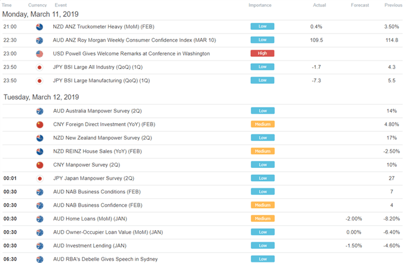The height and width of the screenshot is (263, 406).
Task: Click the Australia flag beside Roy Morgan Consumer Confidence
Action: click(39, 40)
